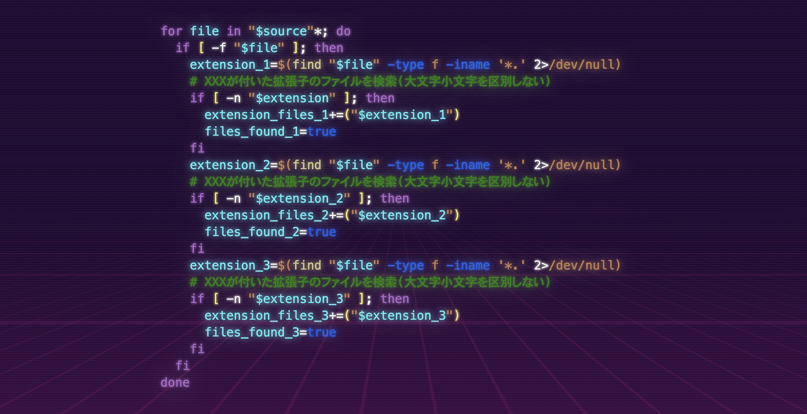Click the line 'if [ -n "$extension" ]; then'

pyautogui.click(x=292, y=98)
